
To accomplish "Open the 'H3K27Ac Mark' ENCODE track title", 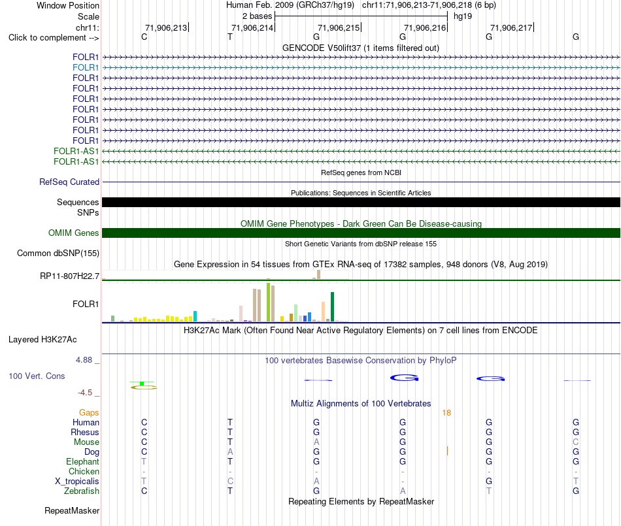I will pos(360,331).
